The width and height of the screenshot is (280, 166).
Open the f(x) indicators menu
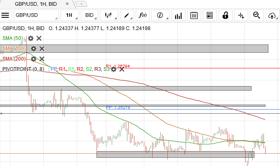point(143,15)
